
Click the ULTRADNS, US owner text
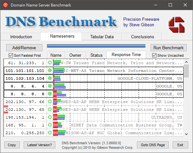[x=167, y=117]
